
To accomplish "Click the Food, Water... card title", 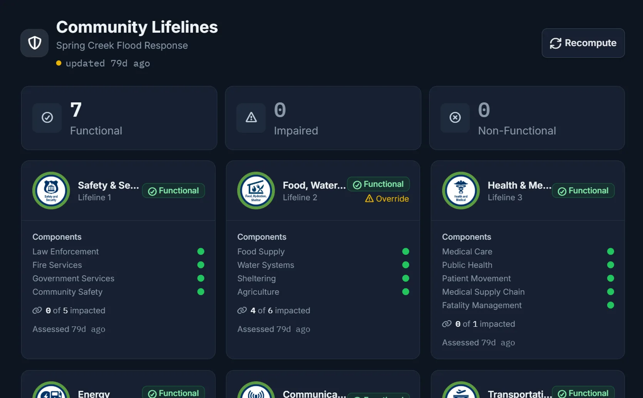I will 314,185.
